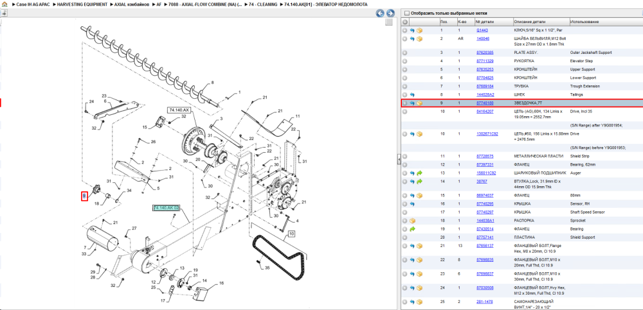Go to the next diagram with the right arrow
643x310 pixels.
tap(390, 13)
